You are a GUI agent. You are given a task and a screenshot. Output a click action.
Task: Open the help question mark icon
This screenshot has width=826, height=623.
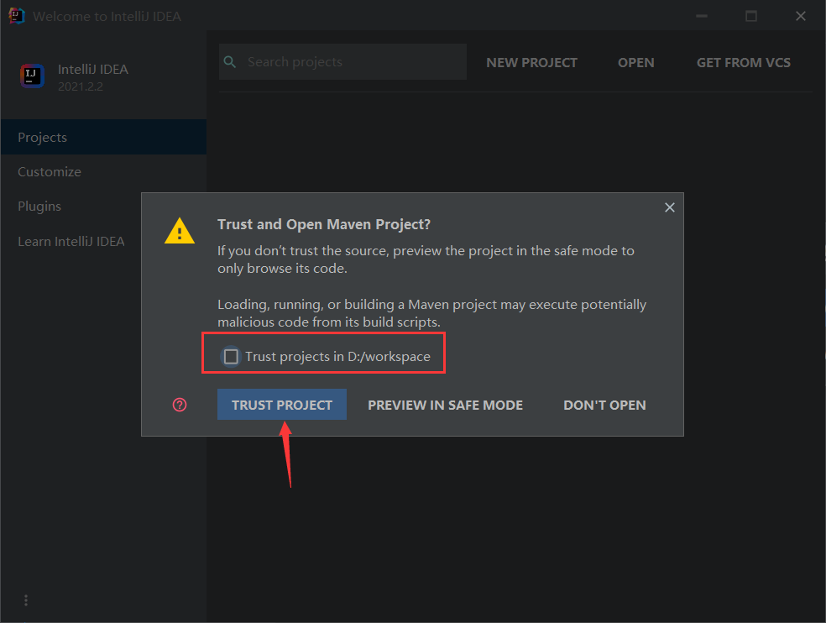[180, 405]
